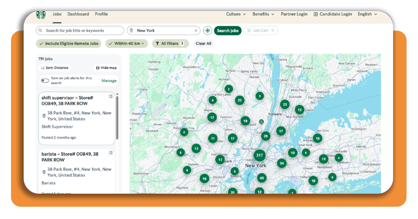
Task: Hide the map view
Action: 107,68
